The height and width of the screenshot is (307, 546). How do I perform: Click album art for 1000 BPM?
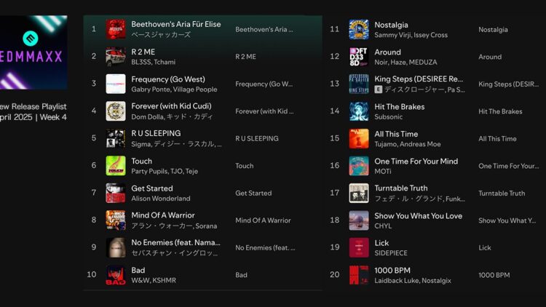pos(359,275)
